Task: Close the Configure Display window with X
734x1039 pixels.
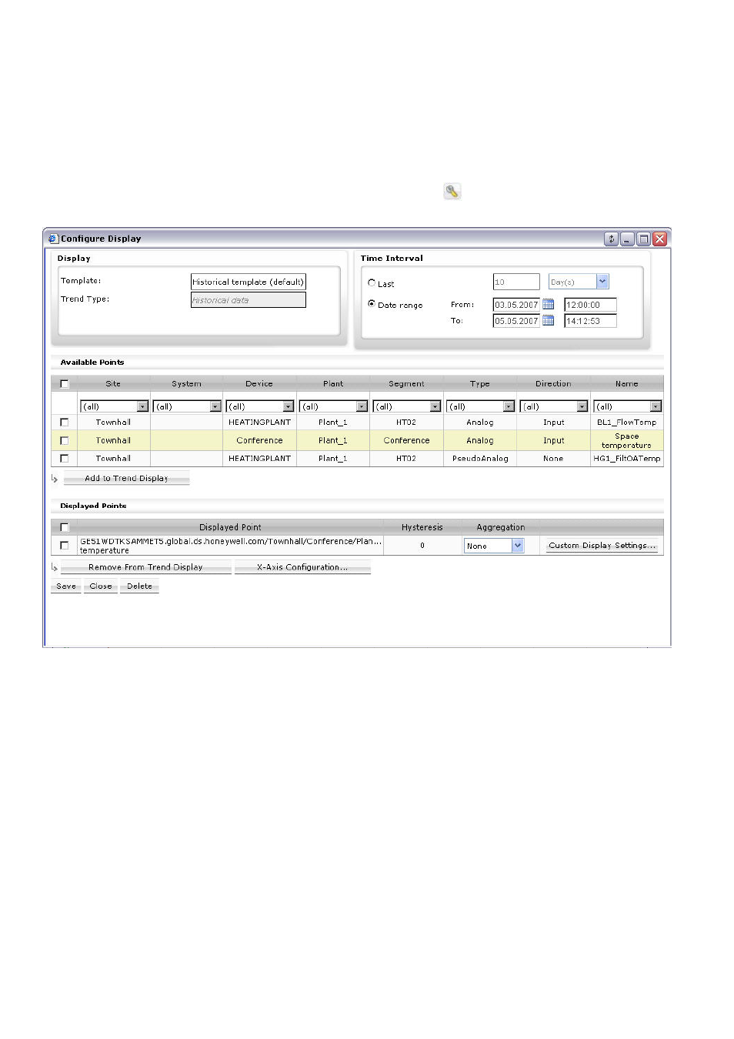Action: (x=659, y=239)
